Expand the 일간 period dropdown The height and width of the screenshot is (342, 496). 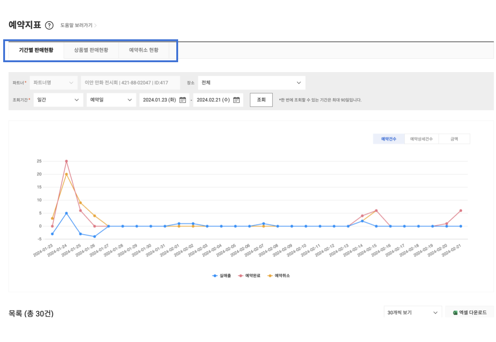pos(58,100)
